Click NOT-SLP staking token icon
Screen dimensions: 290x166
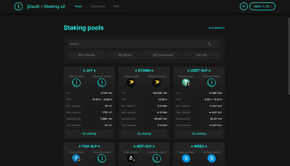(x=131, y=158)
